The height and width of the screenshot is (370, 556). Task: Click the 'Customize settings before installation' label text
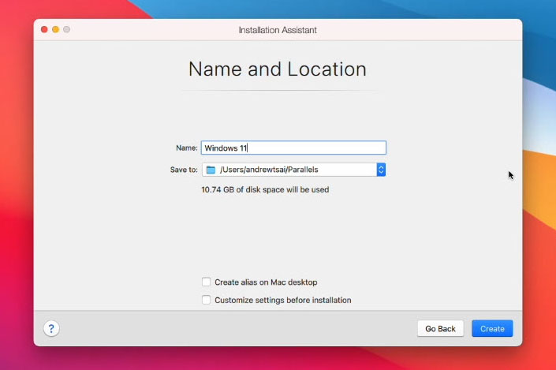click(x=282, y=300)
